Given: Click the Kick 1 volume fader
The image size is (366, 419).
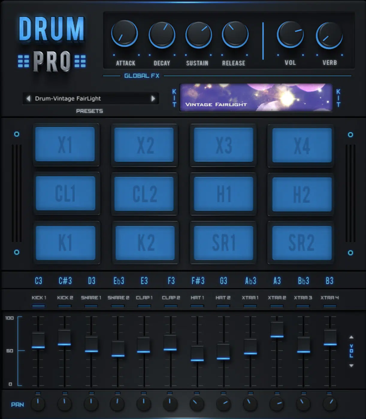Looking at the screenshot, I should tap(38, 341).
